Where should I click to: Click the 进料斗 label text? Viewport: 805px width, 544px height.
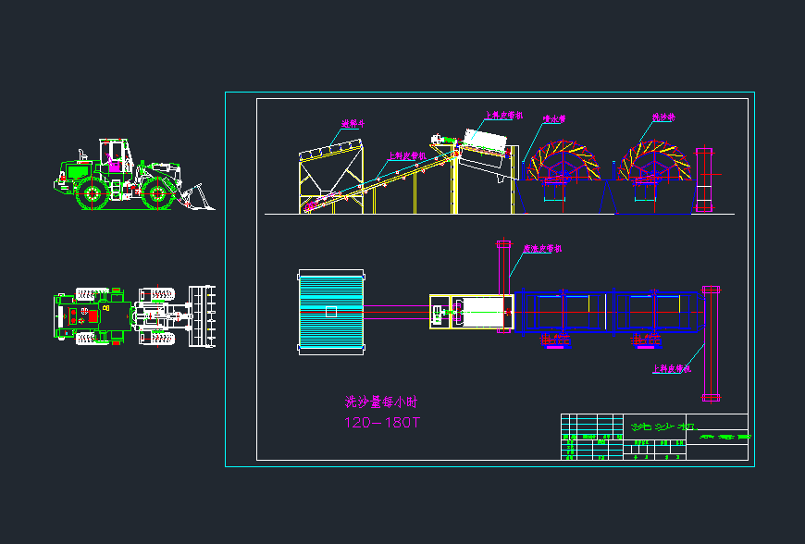tap(353, 123)
